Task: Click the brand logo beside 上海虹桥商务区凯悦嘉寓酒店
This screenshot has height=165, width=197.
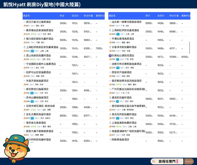Action: tap(24, 47)
